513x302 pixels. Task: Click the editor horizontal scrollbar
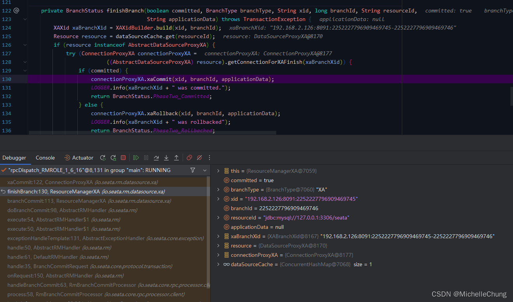(x=152, y=133)
